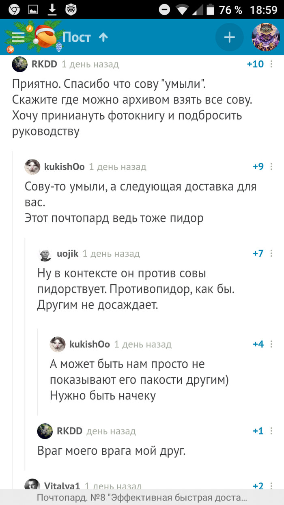Tap the "Пост" header title

point(76,37)
